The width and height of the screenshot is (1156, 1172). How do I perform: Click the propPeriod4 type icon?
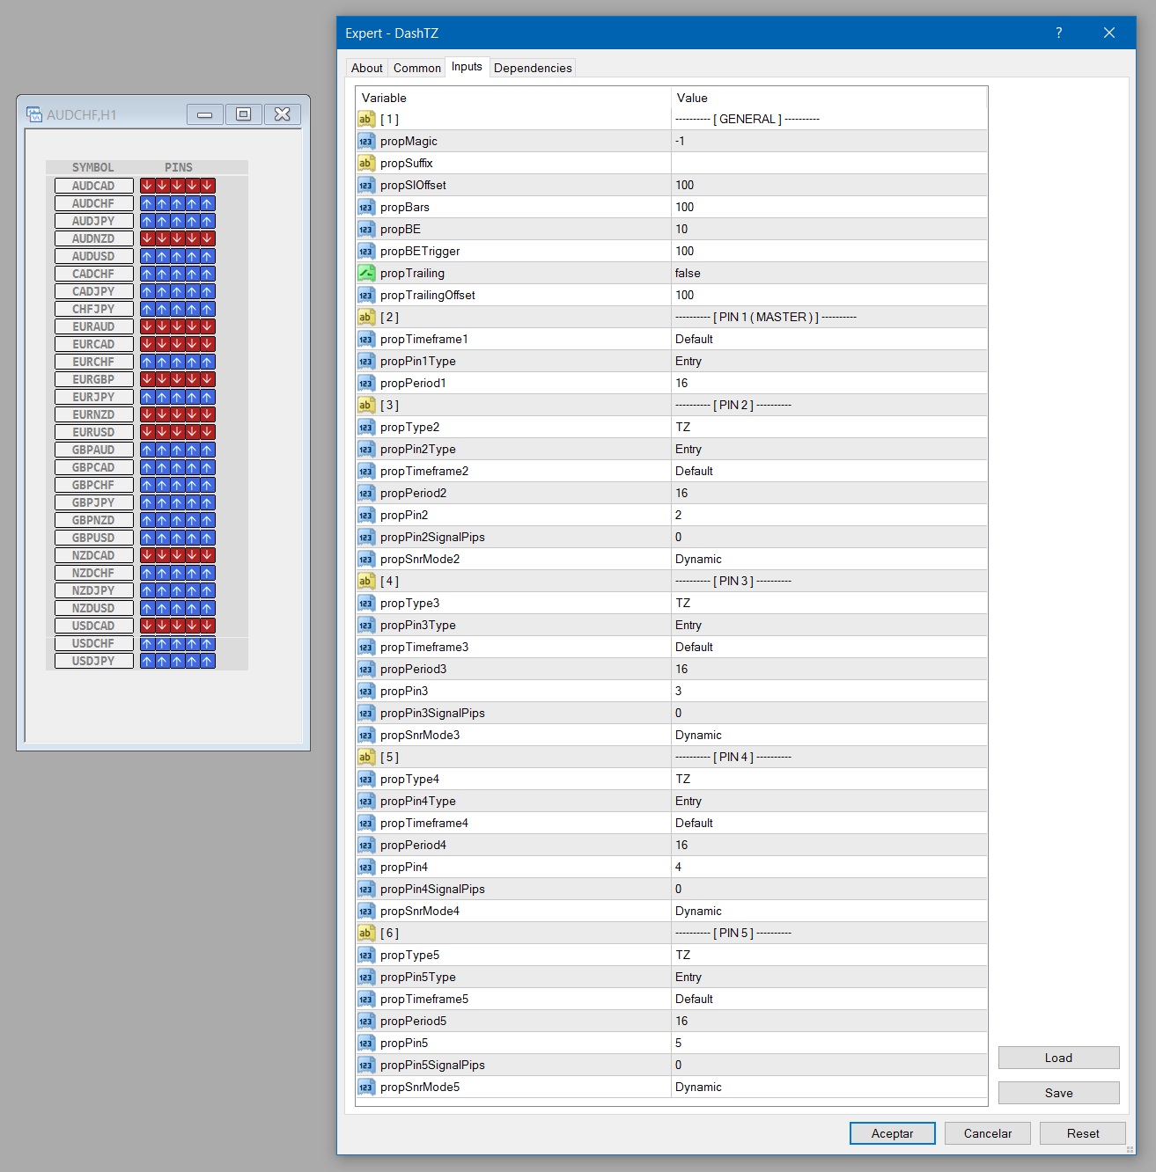[x=366, y=845]
